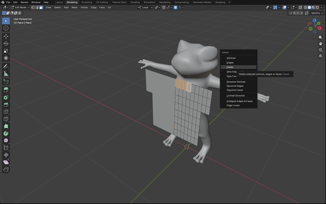The height and width of the screenshot is (204, 326).
Task: Choose the Rotate tool
Action: tap(6, 44)
